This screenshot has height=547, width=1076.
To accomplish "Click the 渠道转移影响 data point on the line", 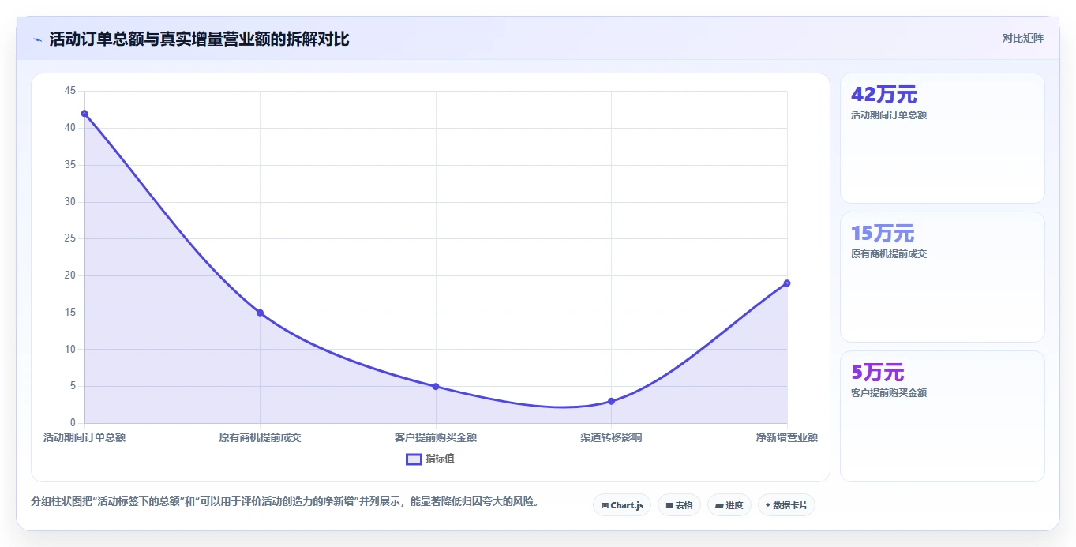I will click(x=611, y=401).
